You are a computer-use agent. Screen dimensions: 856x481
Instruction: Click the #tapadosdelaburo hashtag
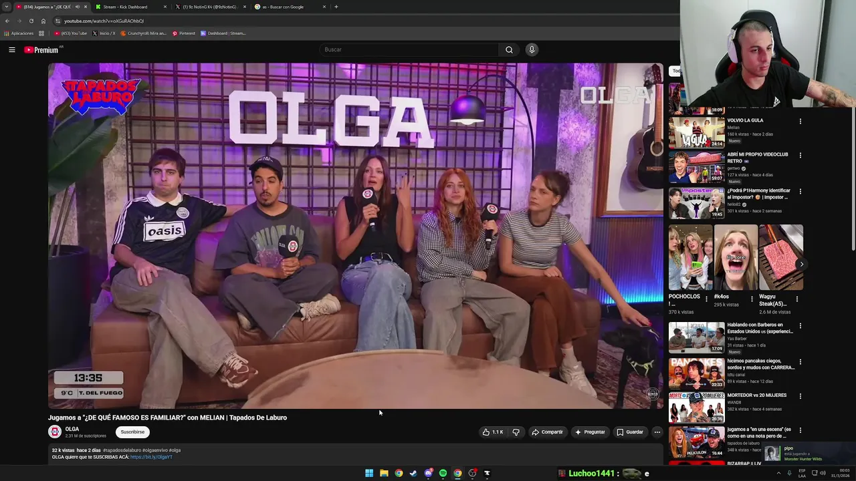[x=122, y=450]
